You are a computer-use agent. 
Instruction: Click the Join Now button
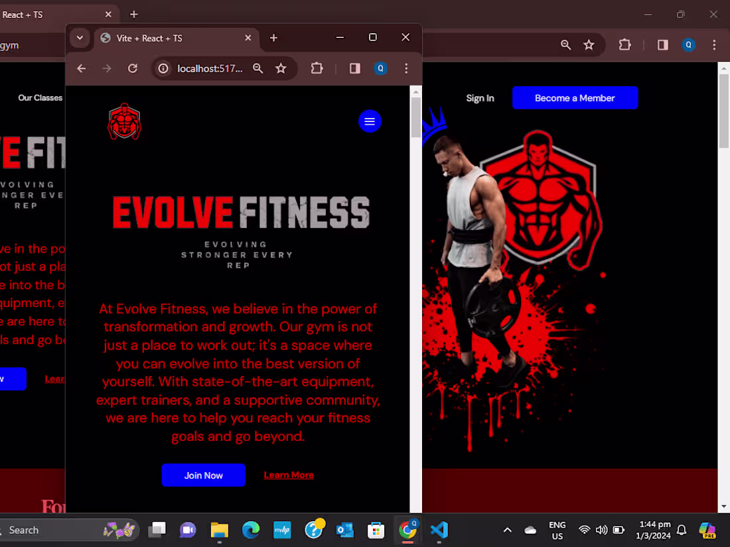coord(203,475)
